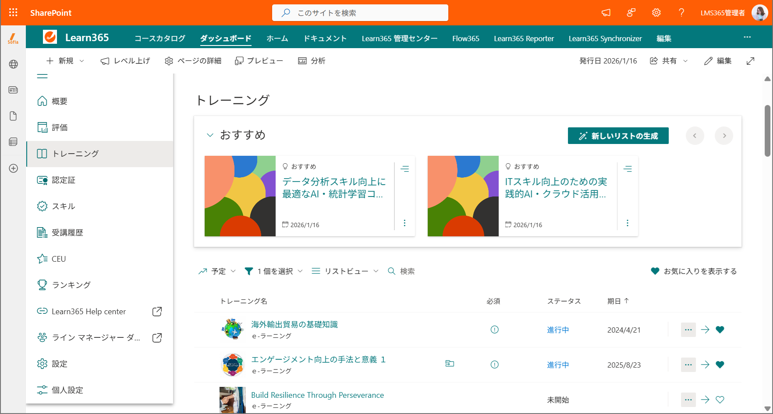The image size is (773, 414).
Task: Click the plus create icon in left rail
Action: point(13,168)
